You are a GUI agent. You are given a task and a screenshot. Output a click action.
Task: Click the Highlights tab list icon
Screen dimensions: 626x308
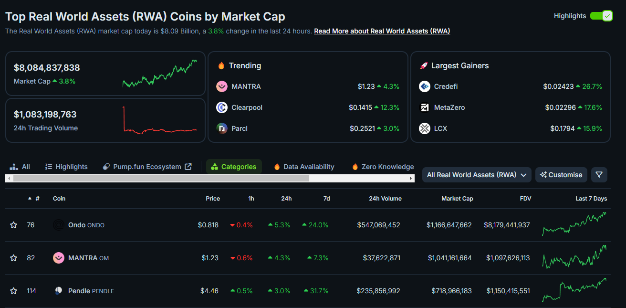coord(49,167)
